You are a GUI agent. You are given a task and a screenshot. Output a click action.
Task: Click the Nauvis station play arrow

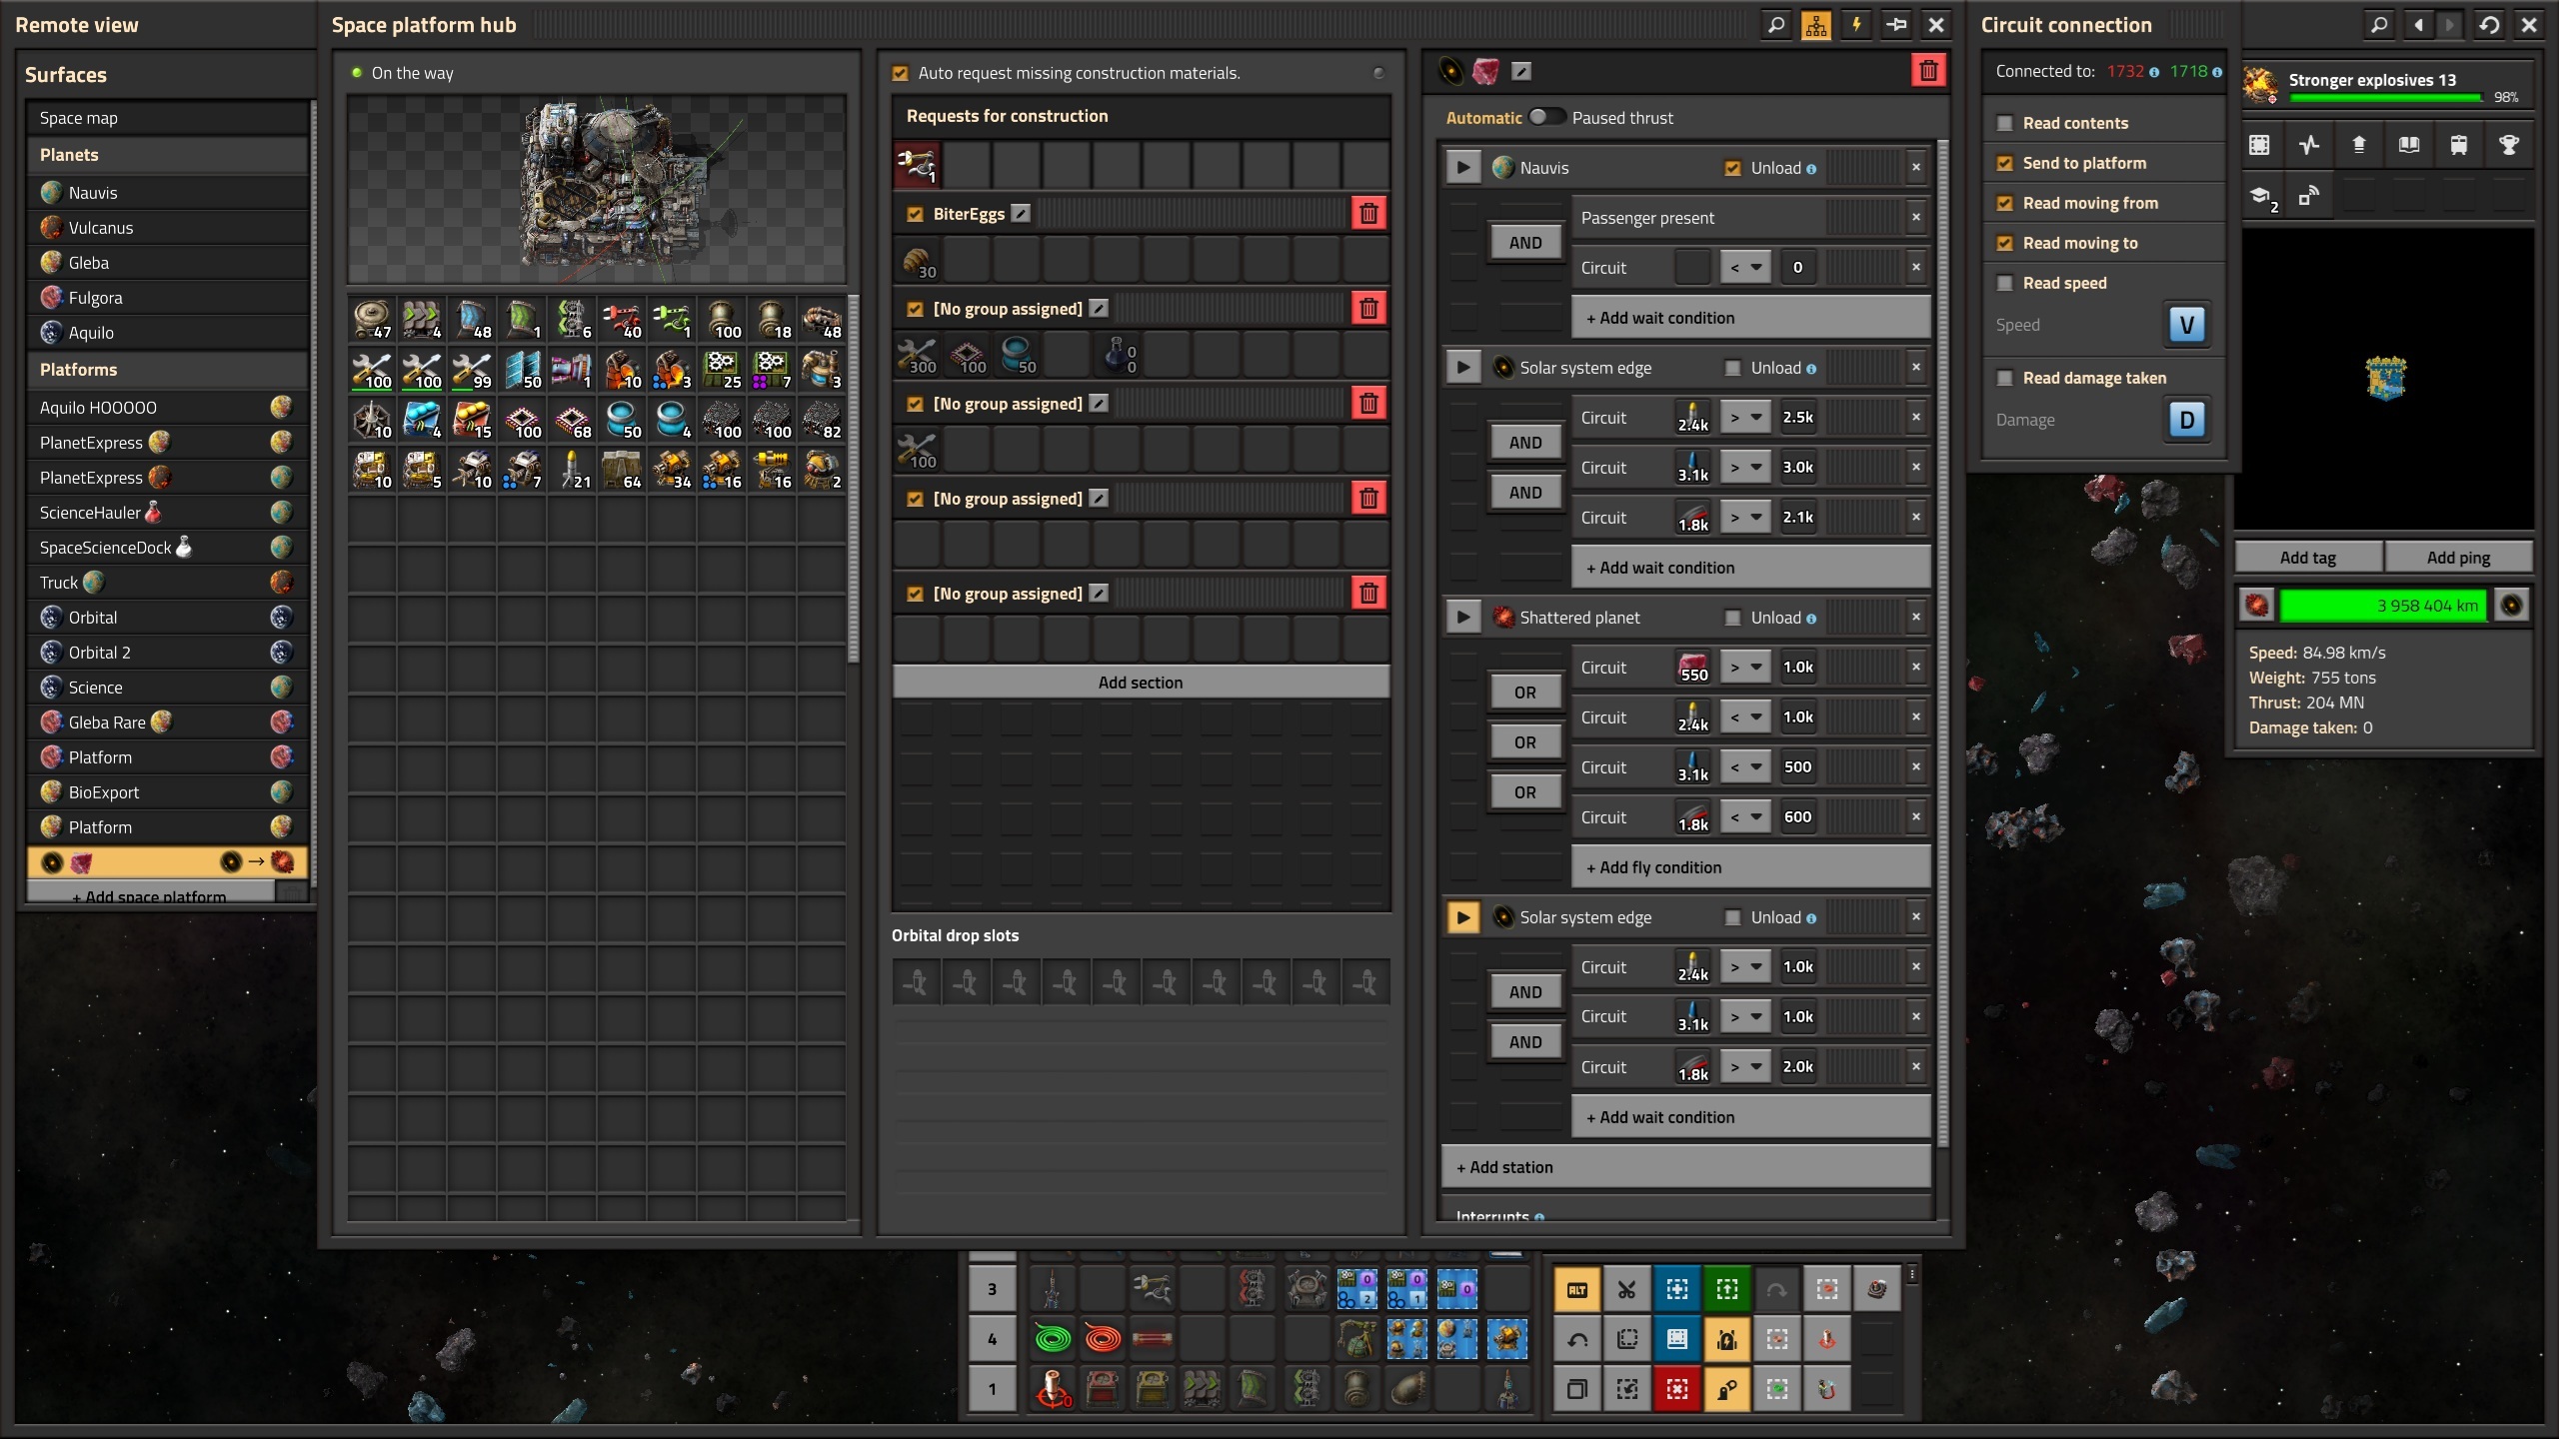[1463, 168]
